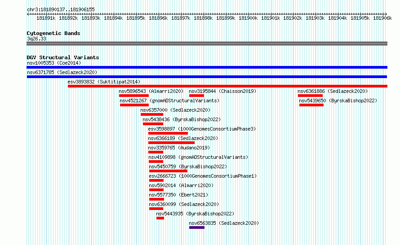Open esv3598897 (1000GenomesConsortiumPhase3) variant
The image size is (400, 245).
202,129
